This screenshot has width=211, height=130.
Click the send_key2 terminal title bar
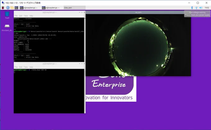pyautogui.click(x=50, y=63)
